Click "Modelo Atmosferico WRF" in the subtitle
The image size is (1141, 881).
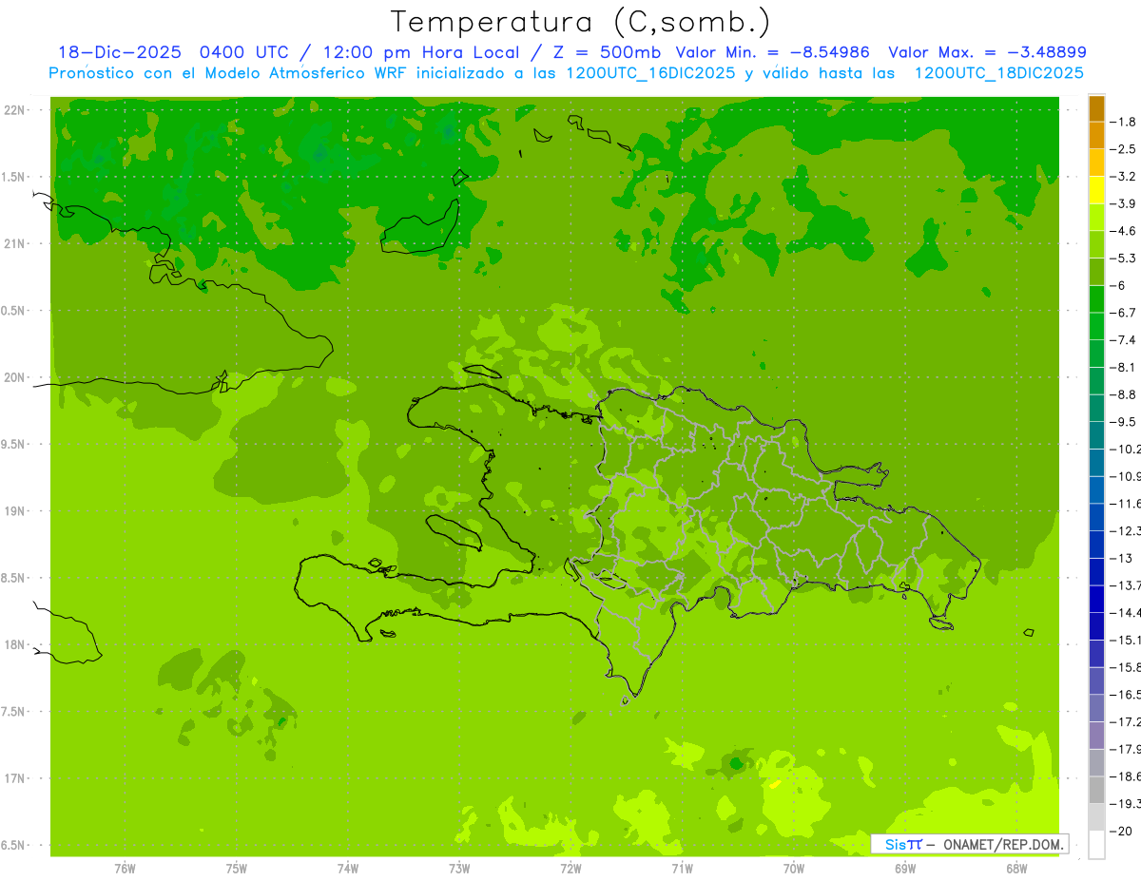click(306, 73)
